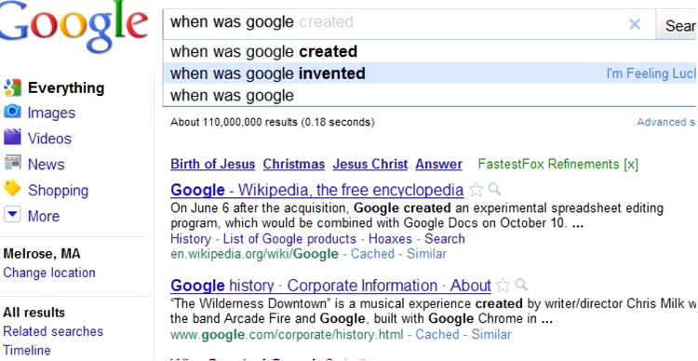Star the Google history Corporate Information result
The height and width of the screenshot is (361, 698).
point(503,286)
